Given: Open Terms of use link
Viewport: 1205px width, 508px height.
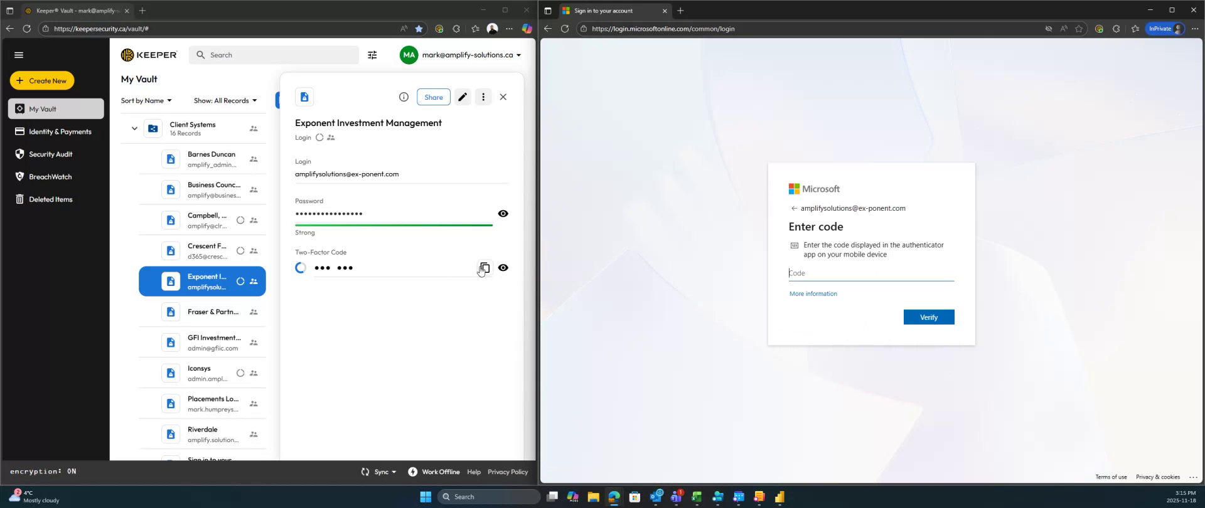Looking at the screenshot, I should click(1111, 477).
